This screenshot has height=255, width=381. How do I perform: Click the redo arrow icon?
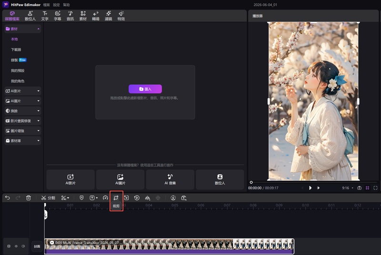[x=18, y=198]
